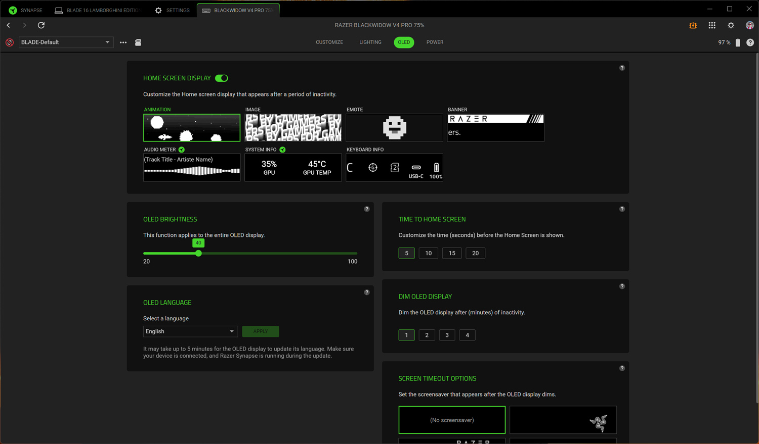Set home screen time to 15 seconds
Screen dimensions: 759x444
pos(452,253)
